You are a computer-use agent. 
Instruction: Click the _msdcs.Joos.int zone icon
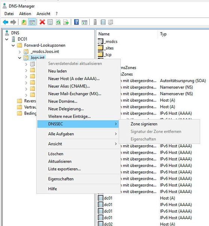pos(26,52)
